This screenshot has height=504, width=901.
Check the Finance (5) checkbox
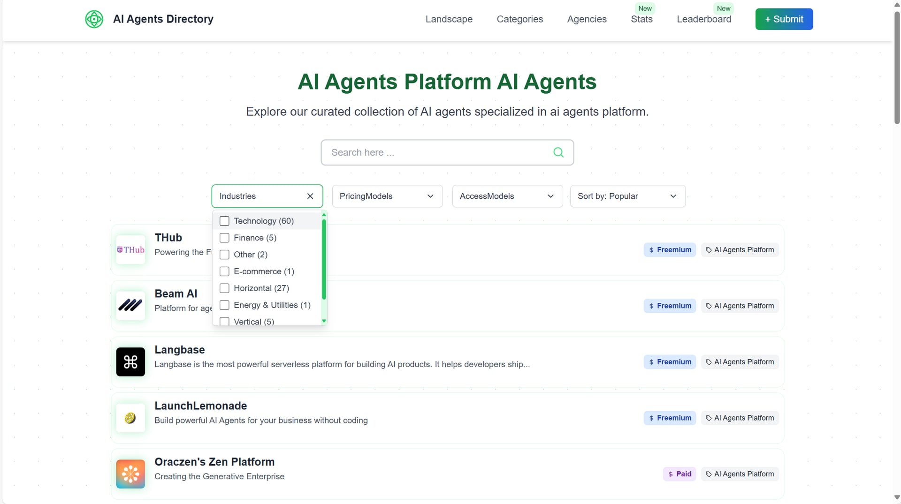click(x=224, y=238)
